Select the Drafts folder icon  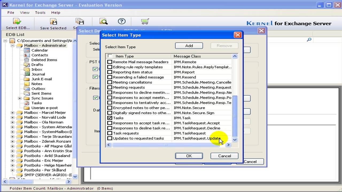pyautogui.click(x=27, y=65)
